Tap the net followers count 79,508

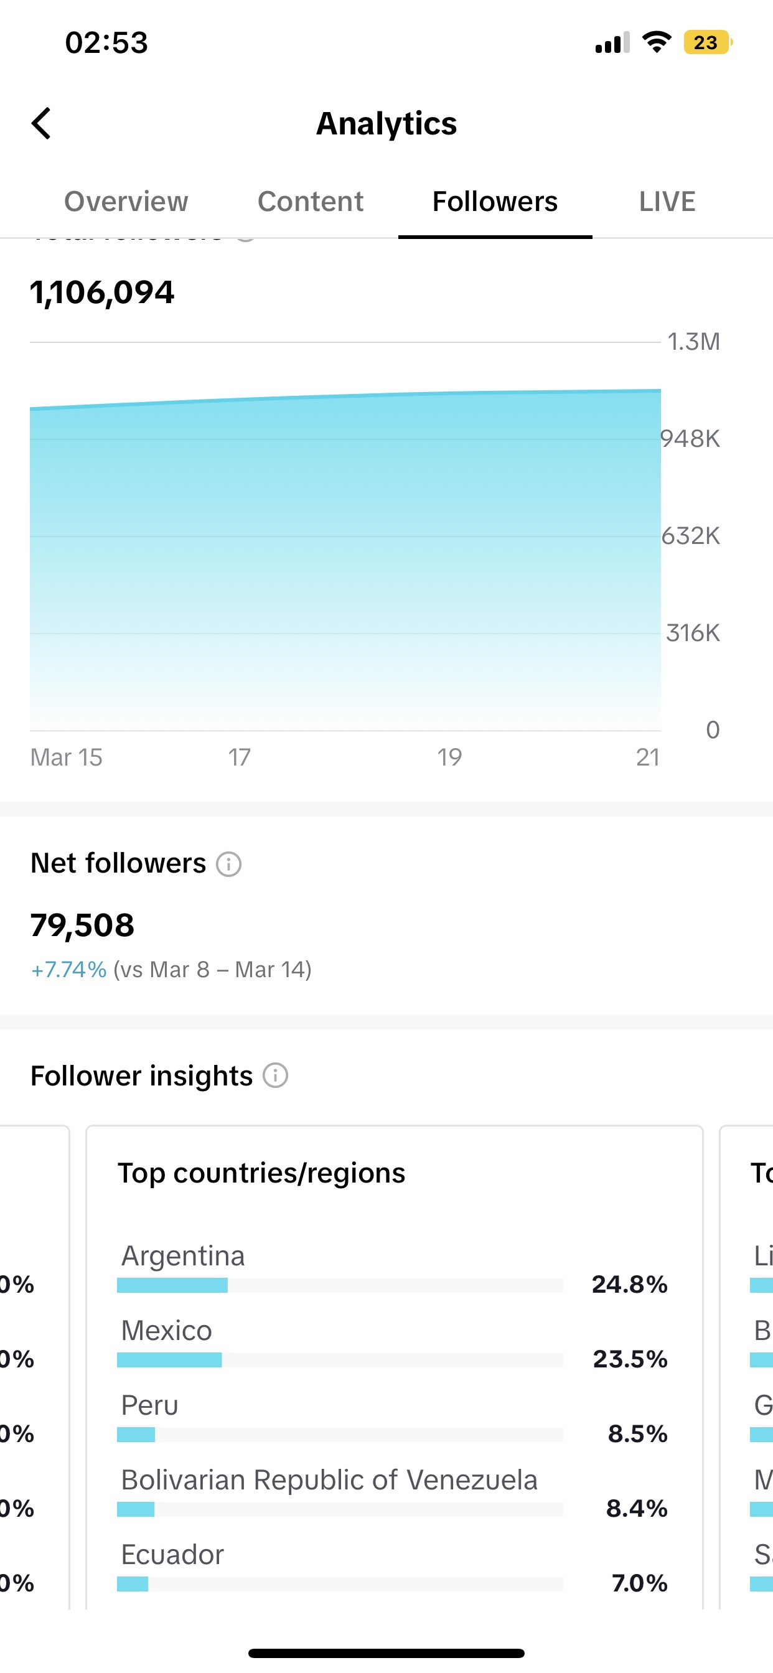coord(83,925)
